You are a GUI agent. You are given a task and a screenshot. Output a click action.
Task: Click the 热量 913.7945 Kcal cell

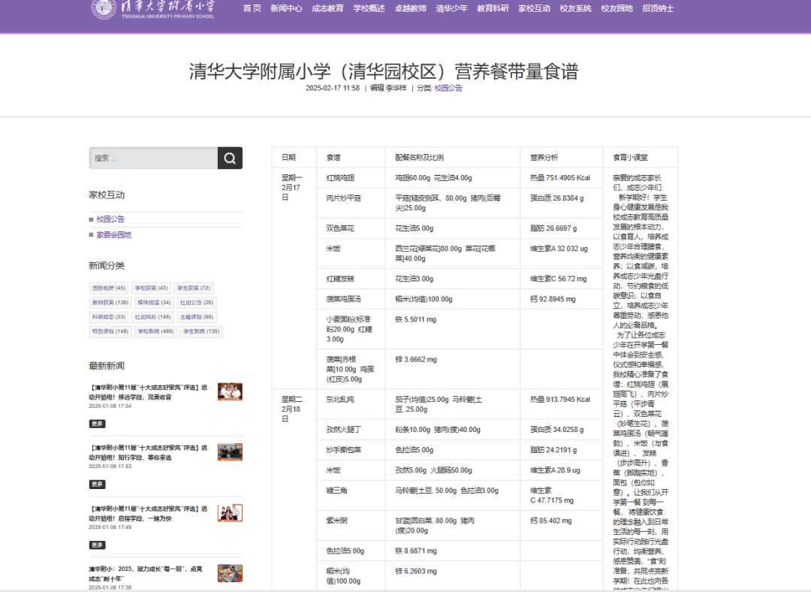[x=561, y=404]
